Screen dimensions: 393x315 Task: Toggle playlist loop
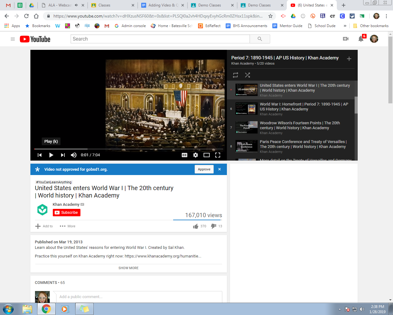click(235, 75)
